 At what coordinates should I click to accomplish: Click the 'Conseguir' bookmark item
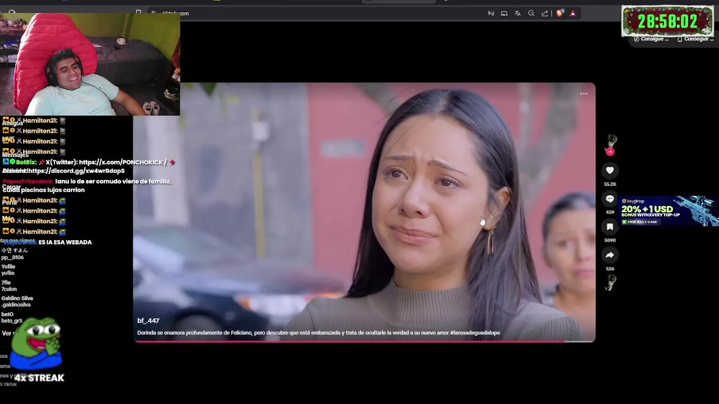695,39
